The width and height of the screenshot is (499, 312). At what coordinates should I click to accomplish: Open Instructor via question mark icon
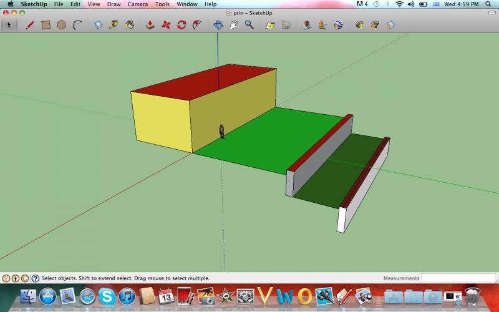(36, 278)
